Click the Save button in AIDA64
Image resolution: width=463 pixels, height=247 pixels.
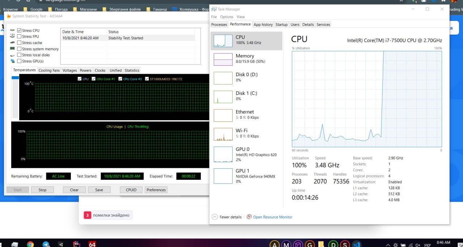click(99, 190)
